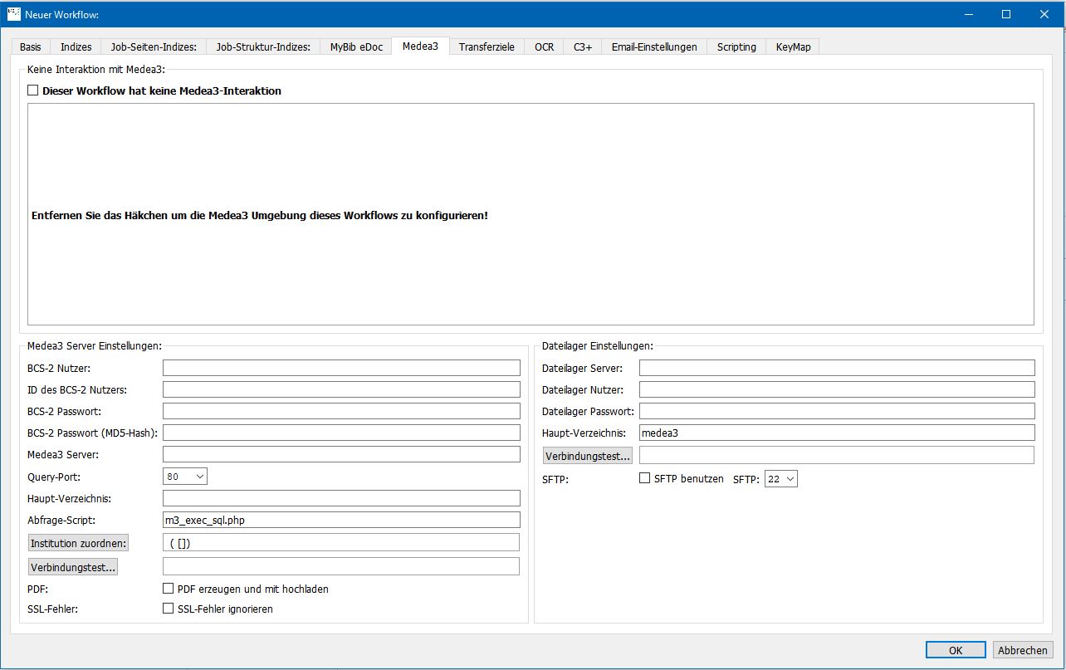Open the C3+ tab
This screenshot has width=1066, height=670.
[583, 47]
